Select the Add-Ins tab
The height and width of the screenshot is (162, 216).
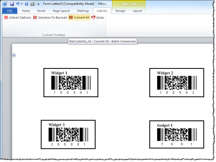point(102,11)
